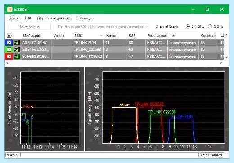Select the 2.4 GHz radio button
Viewport: 234px width, 163px height.
point(188,26)
